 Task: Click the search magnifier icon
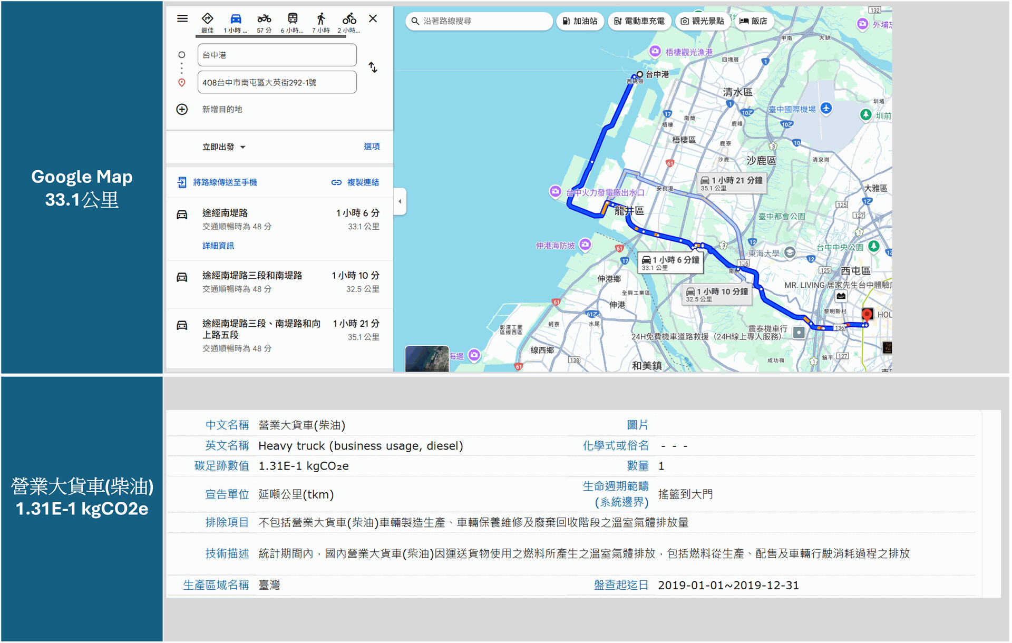415,21
